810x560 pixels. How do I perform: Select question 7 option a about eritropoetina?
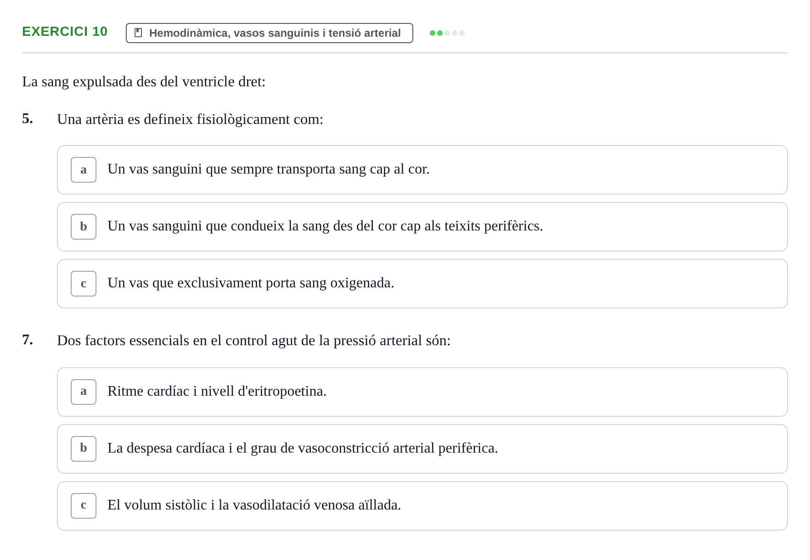(x=422, y=392)
